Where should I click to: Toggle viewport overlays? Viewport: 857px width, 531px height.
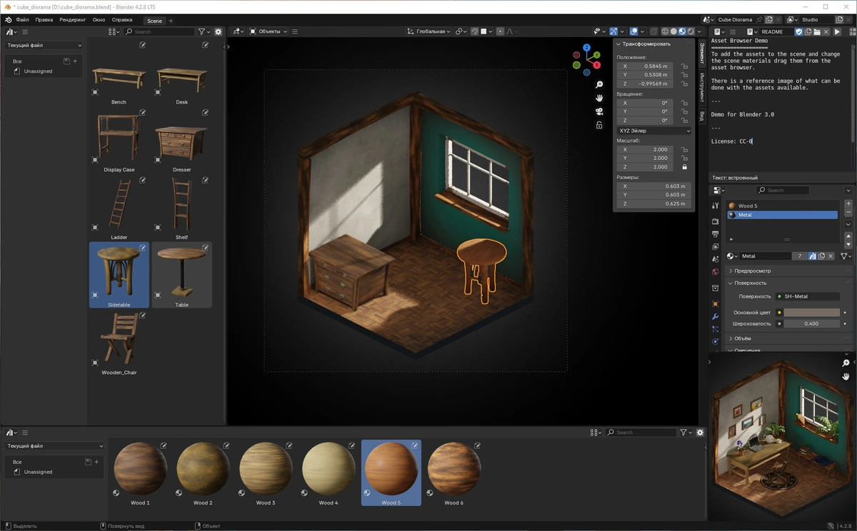click(x=633, y=31)
